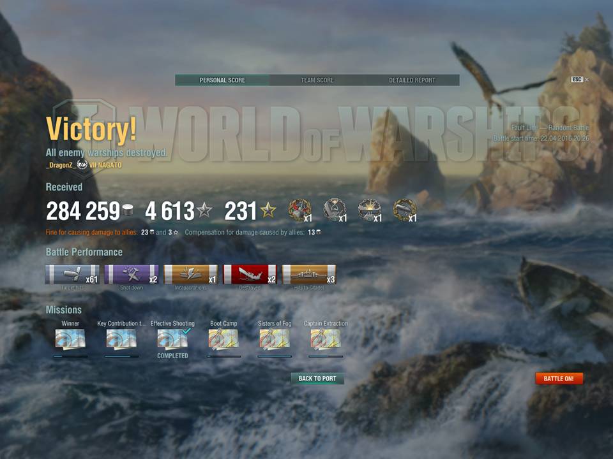Open the hourglass achievement medal
Image resolution: width=613 pixels, height=459 pixels.
335,210
